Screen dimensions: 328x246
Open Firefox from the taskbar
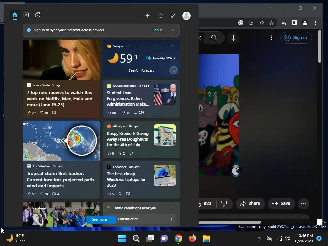[x=192, y=238]
